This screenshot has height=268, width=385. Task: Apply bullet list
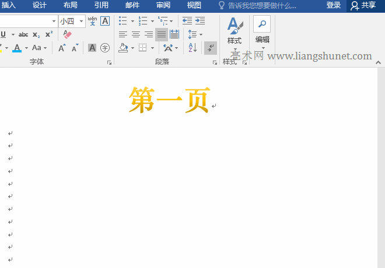[123, 21]
